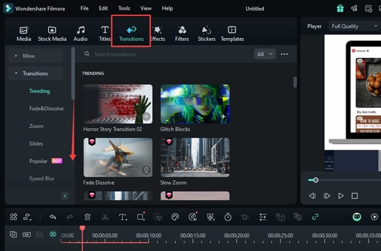Screen dimensions: 381x251
Task: Select the Zoom category
Action: [x=36, y=126]
